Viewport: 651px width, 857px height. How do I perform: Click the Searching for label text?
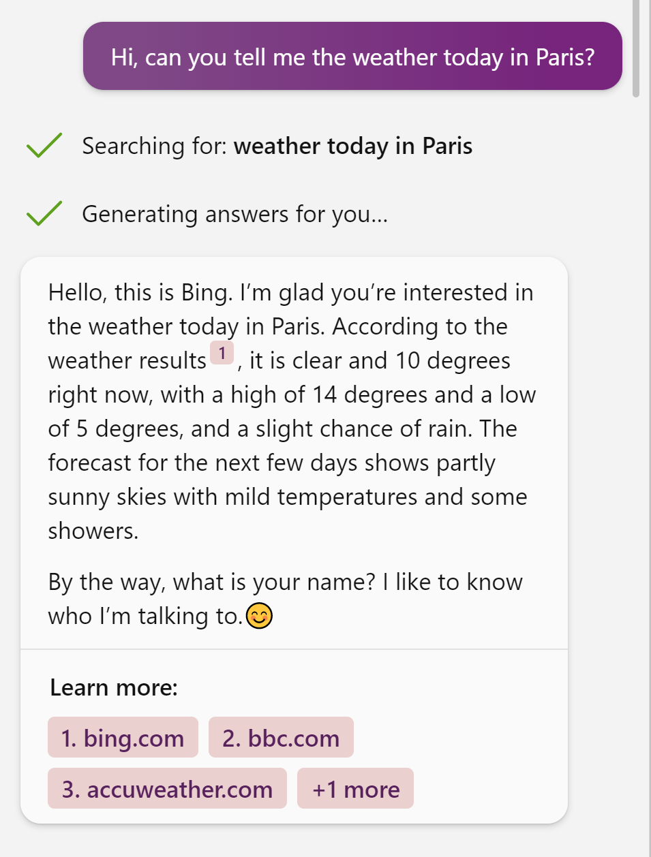pos(155,146)
